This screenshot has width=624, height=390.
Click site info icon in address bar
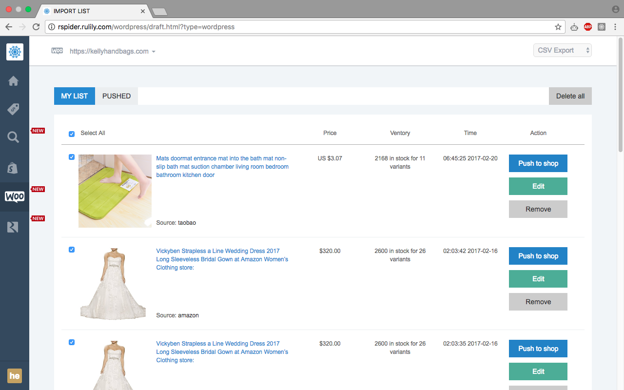tap(52, 27)
